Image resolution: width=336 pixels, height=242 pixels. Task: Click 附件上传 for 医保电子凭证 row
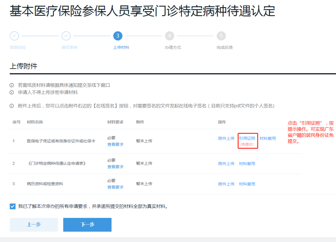pos(226,139)
